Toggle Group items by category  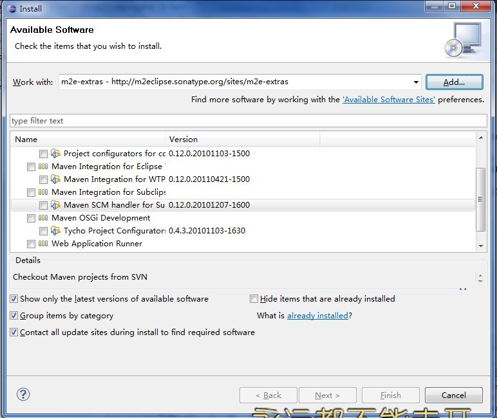[x=14, y=315]
